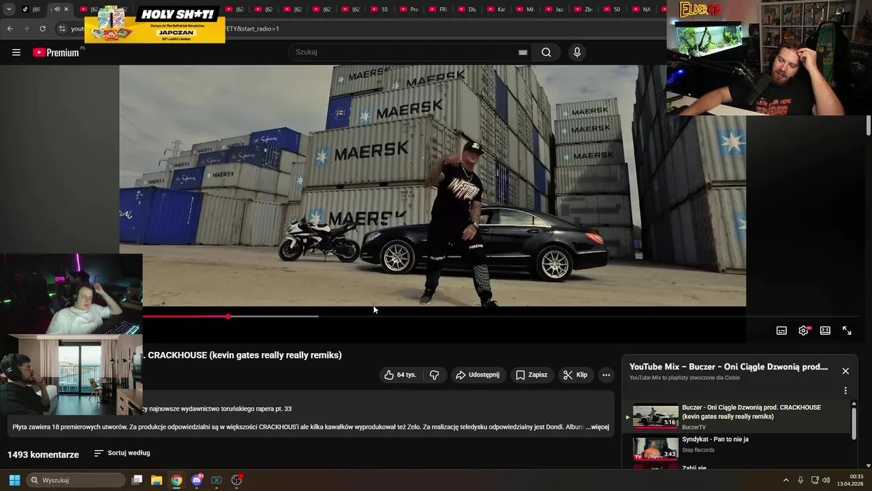Toggle theater mode in the player
This screenshot has width=872, height=491.
click(825, 331)
